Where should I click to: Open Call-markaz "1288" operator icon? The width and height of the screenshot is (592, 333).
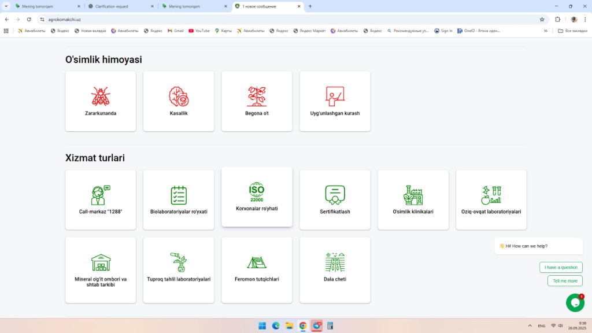coord(101,195)
